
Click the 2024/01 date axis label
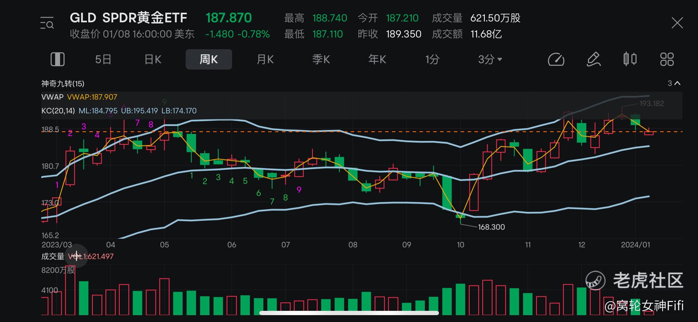(636, 245)
